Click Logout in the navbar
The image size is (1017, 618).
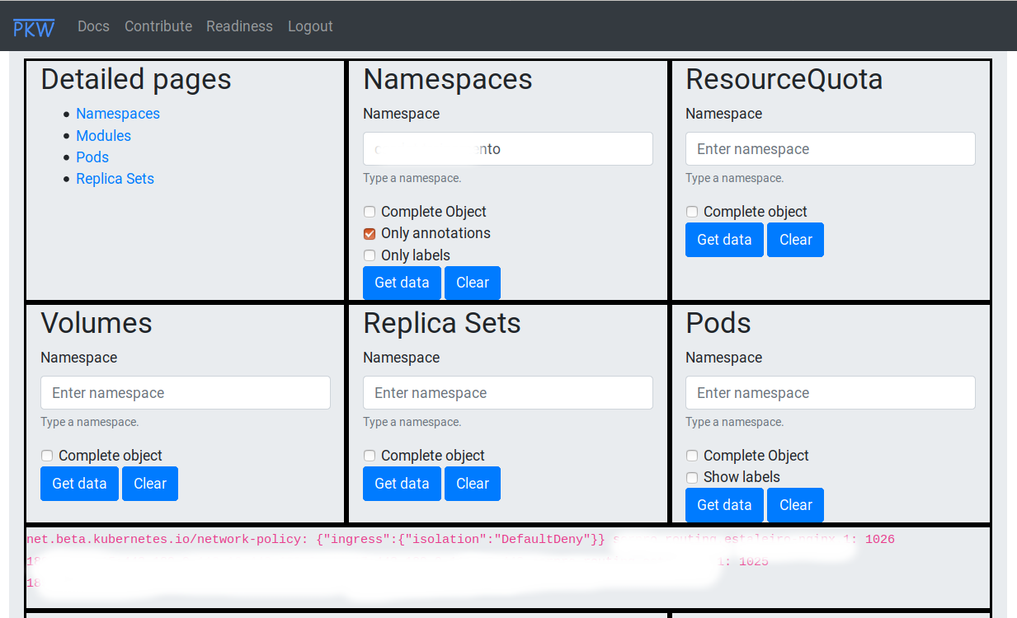[310, 26]
